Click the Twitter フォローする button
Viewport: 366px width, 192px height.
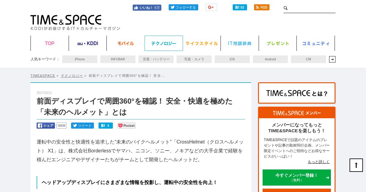click(183, 7)
